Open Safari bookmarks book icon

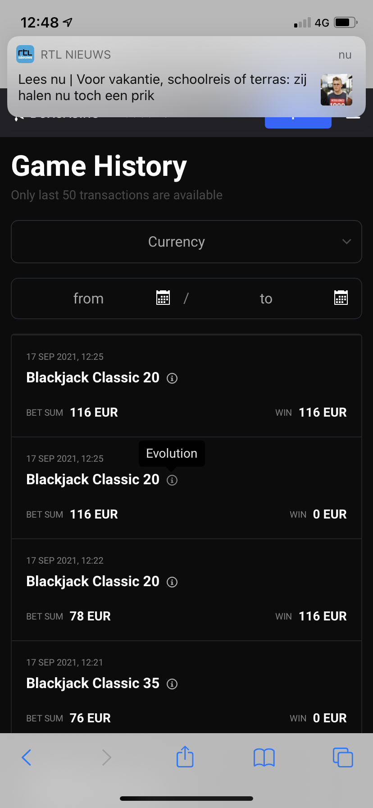coord(264,757)
